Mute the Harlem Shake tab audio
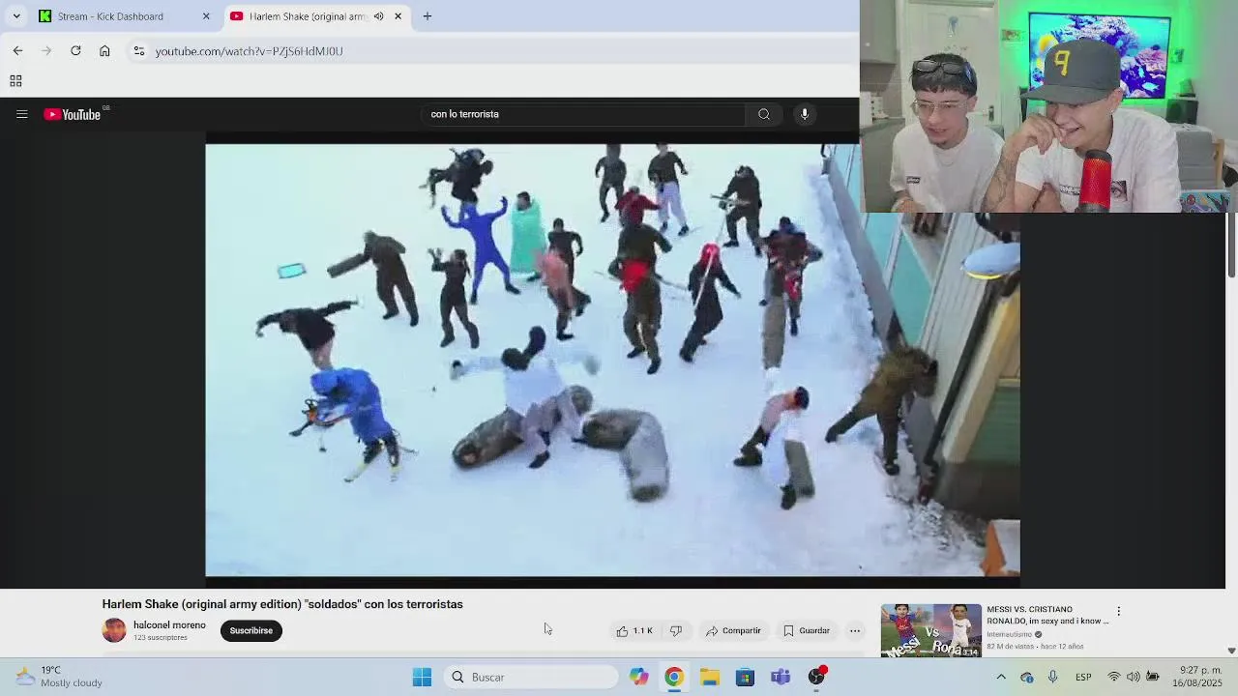The height and width of the screenshot is (696, 1238). (378, 16)
